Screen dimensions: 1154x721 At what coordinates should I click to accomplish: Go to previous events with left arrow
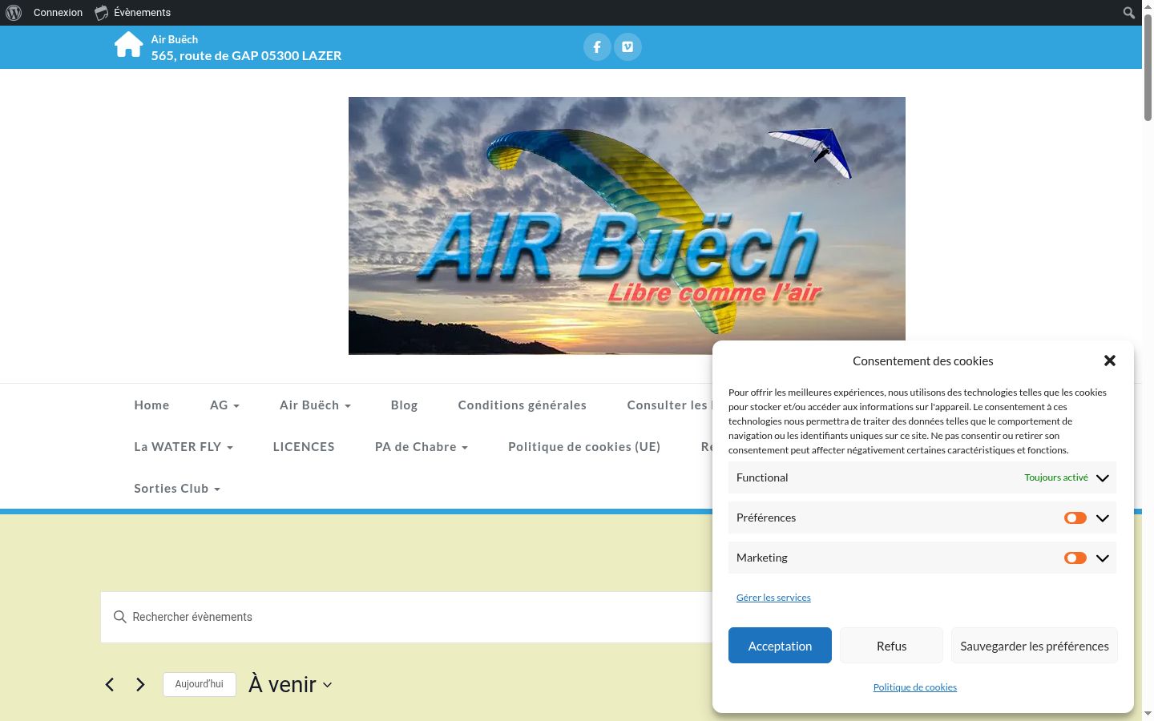point(110,684)
